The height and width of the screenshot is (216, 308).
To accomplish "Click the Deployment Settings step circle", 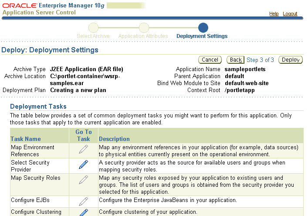I will [203, 27].
